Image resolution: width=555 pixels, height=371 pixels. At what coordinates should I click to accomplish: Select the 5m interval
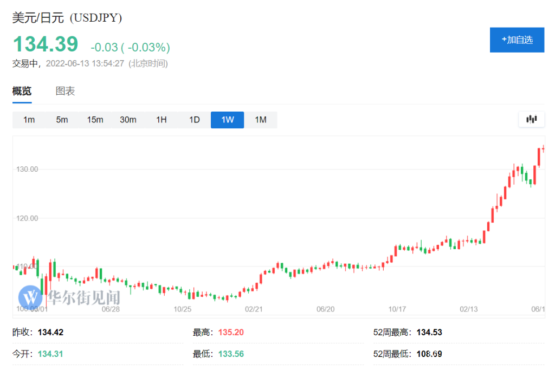[x=62, y=120]
